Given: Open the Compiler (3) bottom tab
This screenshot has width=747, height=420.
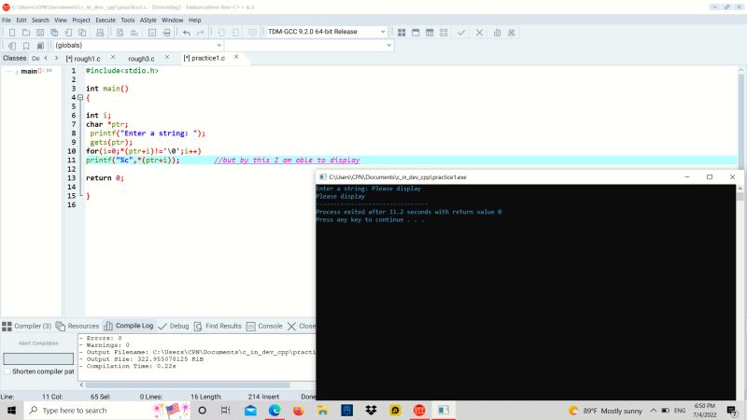Looking at the screenshot, I should click(x=27, y=326).
